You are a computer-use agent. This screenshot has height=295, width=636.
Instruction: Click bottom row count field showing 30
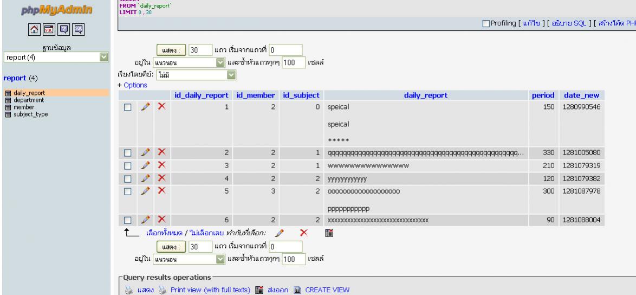[x=201, y=247]
